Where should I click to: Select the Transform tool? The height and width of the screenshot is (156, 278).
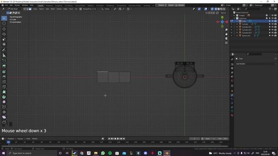click(4, 44)
